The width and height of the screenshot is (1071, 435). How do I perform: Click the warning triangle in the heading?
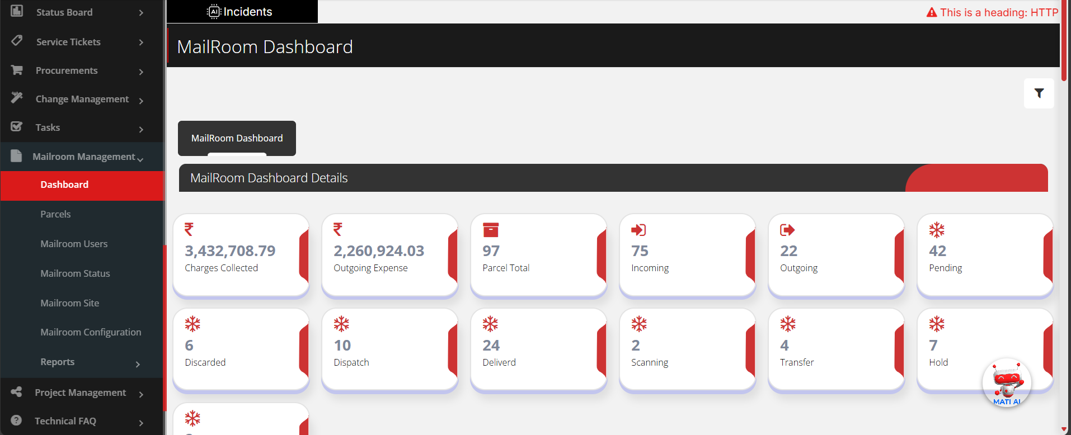point(932,12)
